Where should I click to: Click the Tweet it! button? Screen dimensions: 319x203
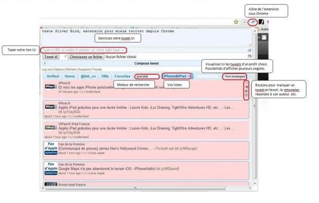coord(51,57)
